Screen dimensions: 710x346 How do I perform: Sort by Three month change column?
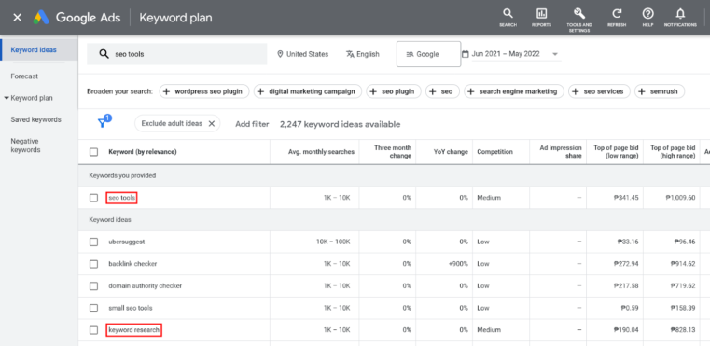tap(393, 152)
